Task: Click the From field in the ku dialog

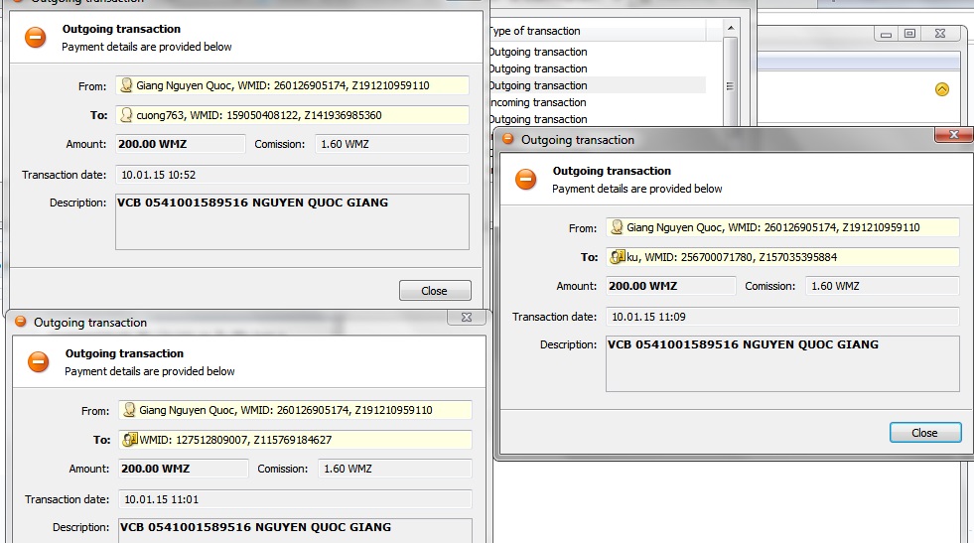Action: click(x=782, y=226)
